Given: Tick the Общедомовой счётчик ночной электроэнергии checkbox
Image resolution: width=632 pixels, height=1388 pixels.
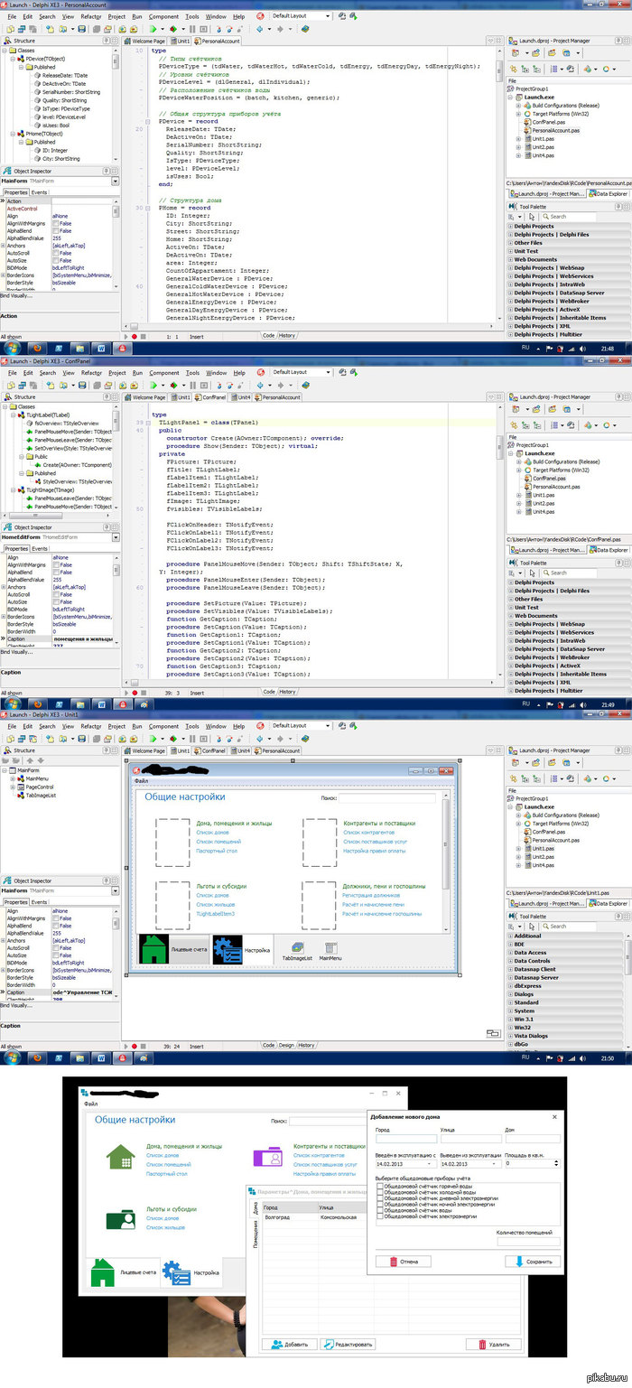Looking at the screenshot, I should 380,1205.
